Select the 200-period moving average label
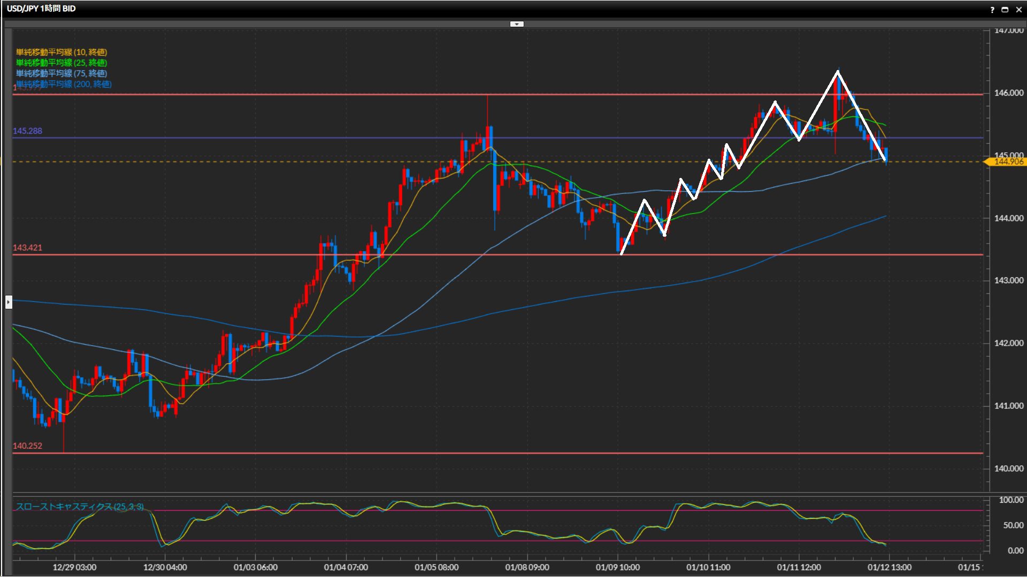The image size is (1027, 577). pos(64,84)
